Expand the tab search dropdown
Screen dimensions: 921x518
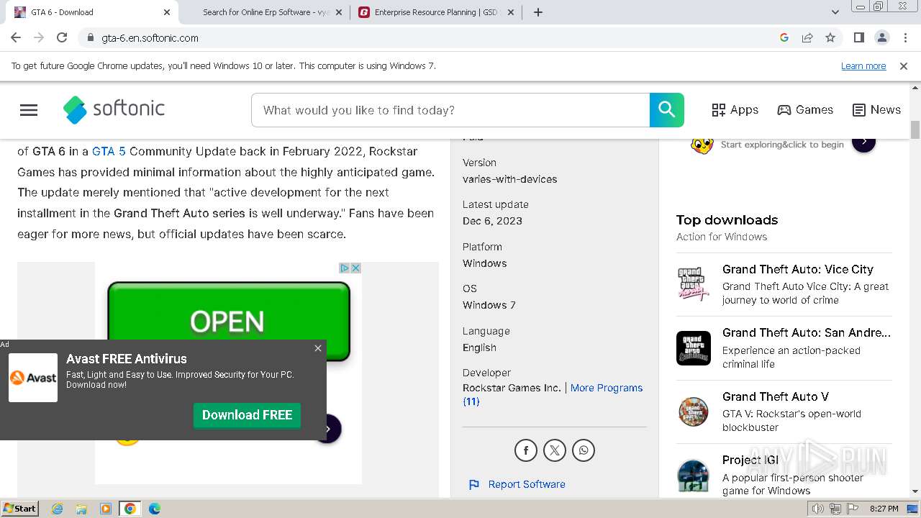pos(835,12)
